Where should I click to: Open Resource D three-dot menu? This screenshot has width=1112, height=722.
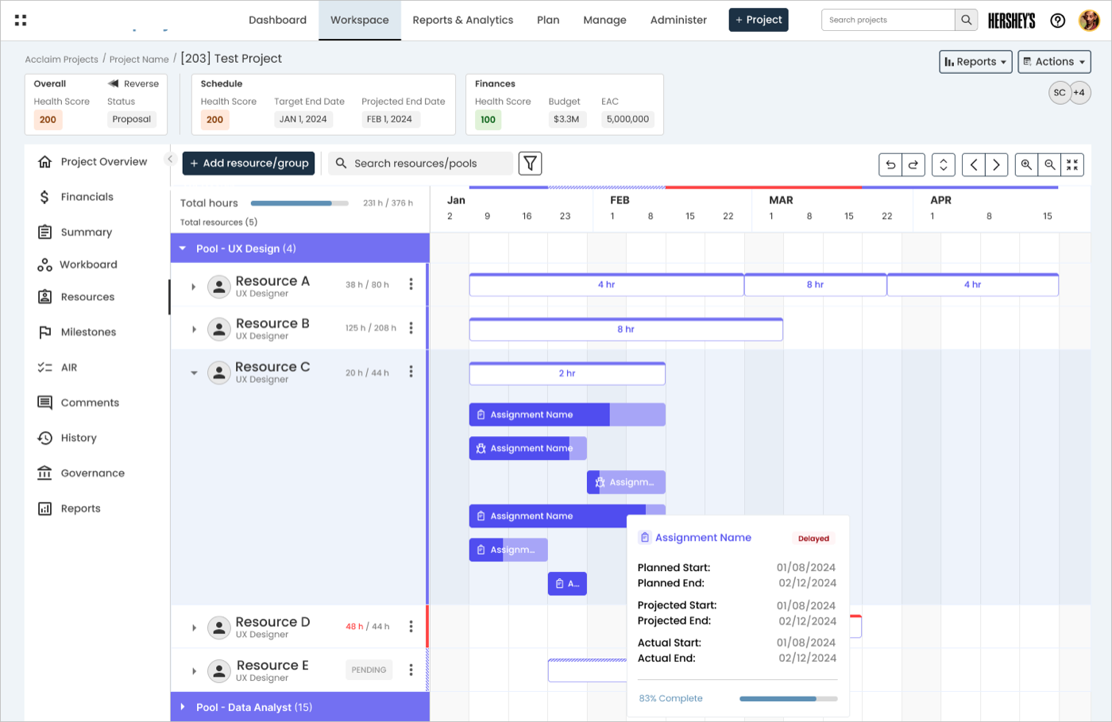pos(411,626)
